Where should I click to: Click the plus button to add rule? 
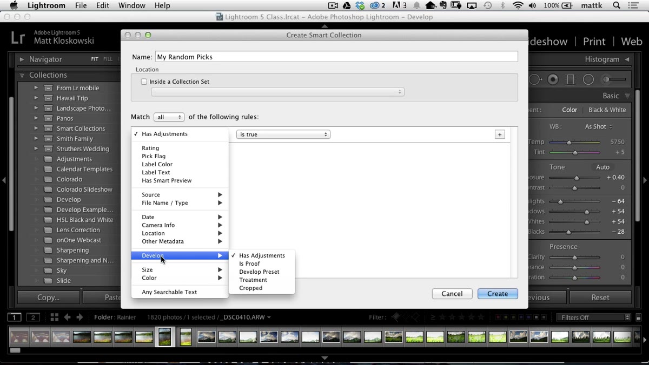pyautogui.click(x=500, y=134)
